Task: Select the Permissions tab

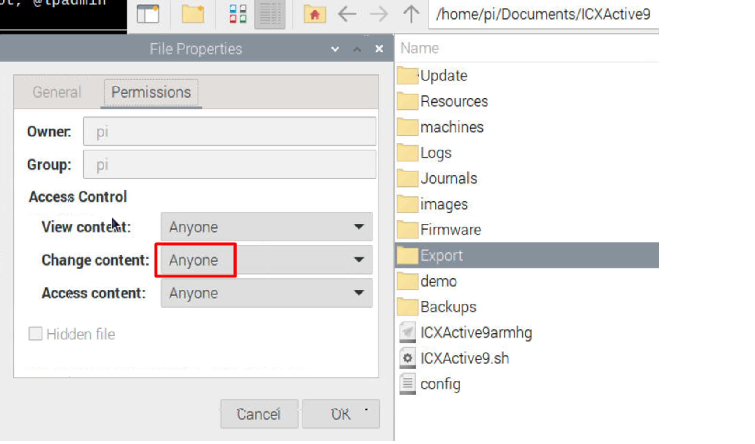Action: [x=151, y=92]
